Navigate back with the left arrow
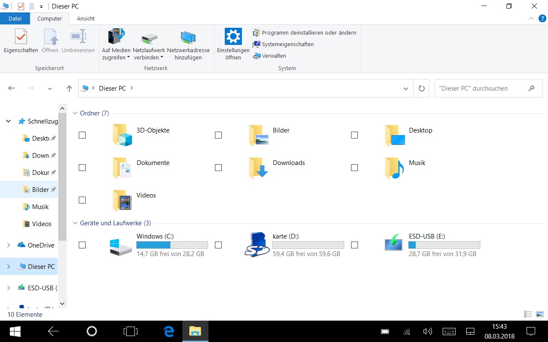This screenshot has width=548, height=342. [12, 88]
